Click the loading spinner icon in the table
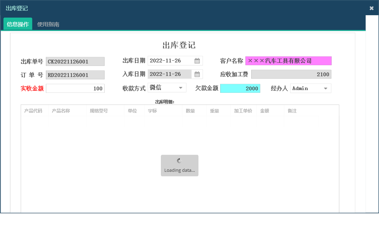 [179, 160]
